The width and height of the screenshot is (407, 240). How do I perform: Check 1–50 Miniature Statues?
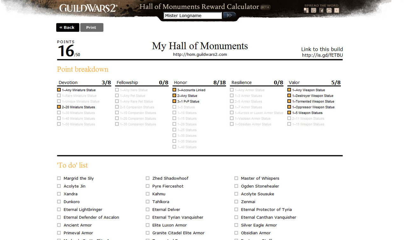point(59,124)
